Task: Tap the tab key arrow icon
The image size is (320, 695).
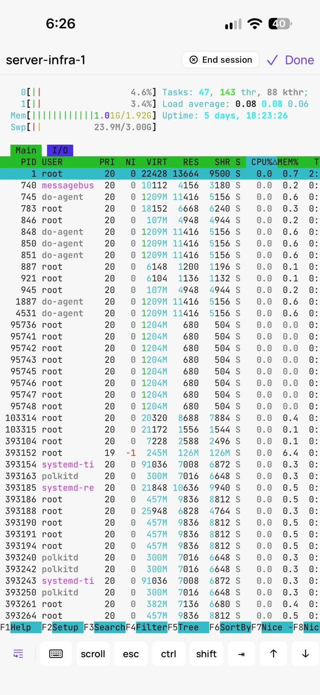Action: click(242, 654)
